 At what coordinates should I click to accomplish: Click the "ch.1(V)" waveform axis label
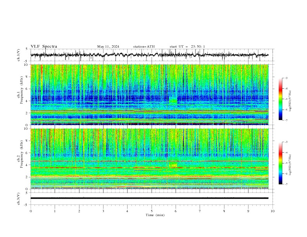pos(19,55)
